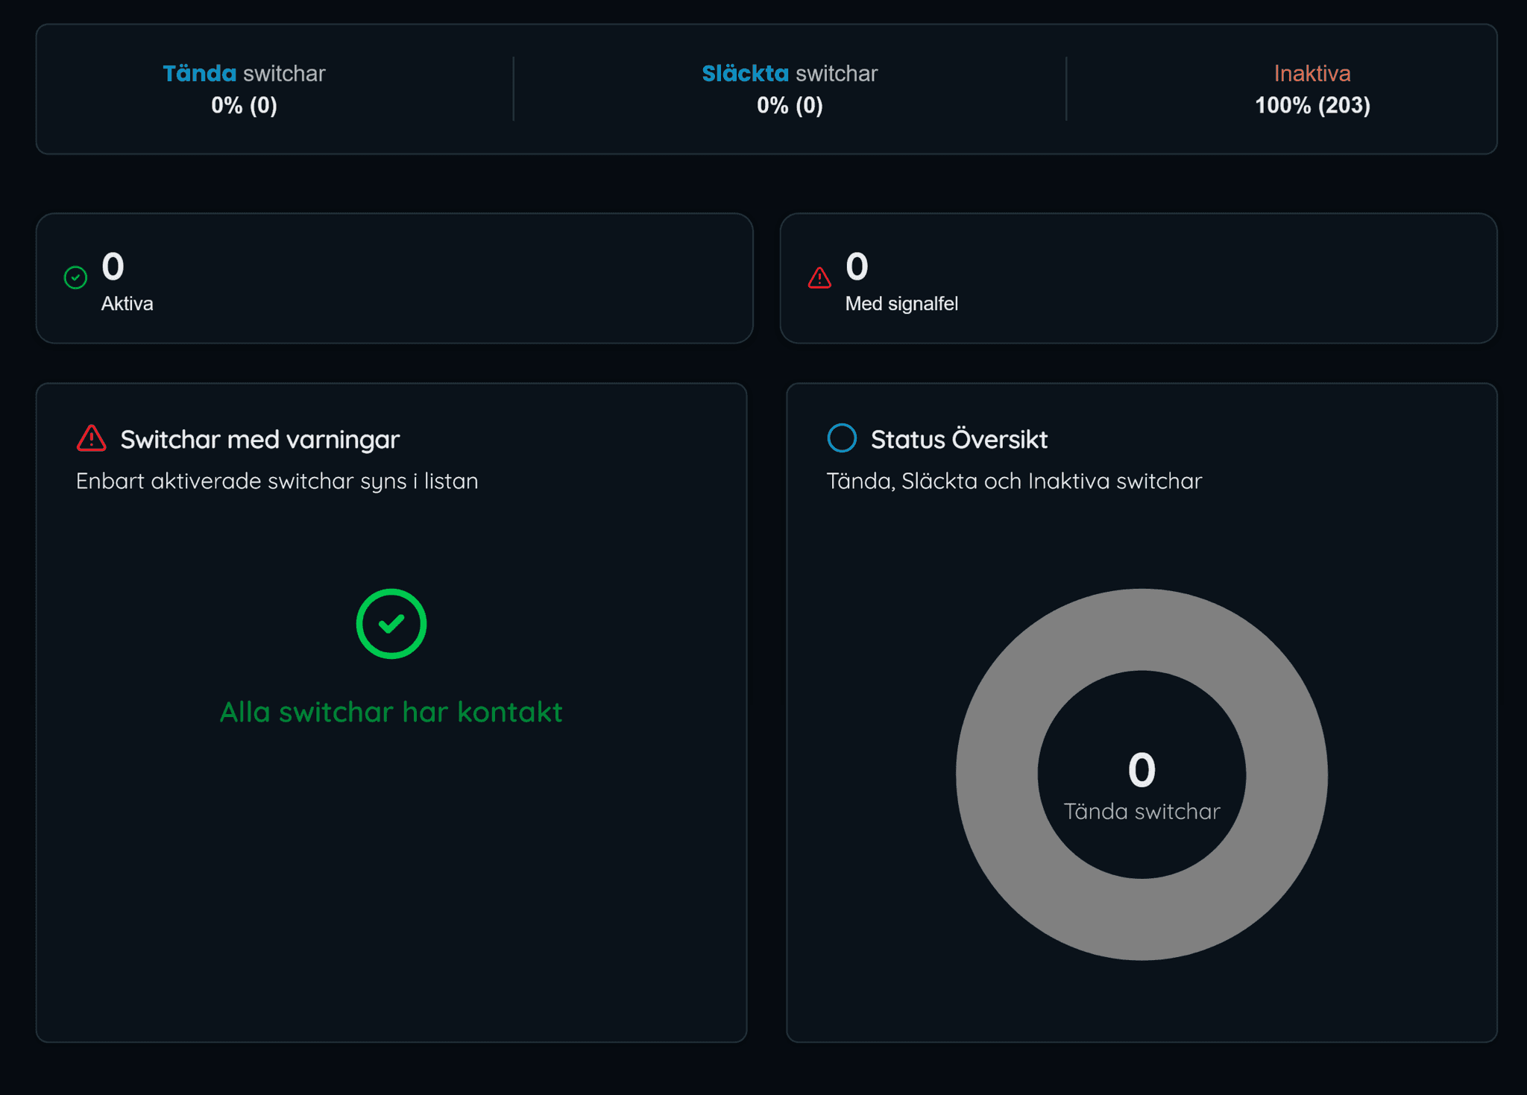Click the Tända switchar count in donut center
Image resolution: width=1527 pixels, height=1095 pixels.
[1142, 771]
